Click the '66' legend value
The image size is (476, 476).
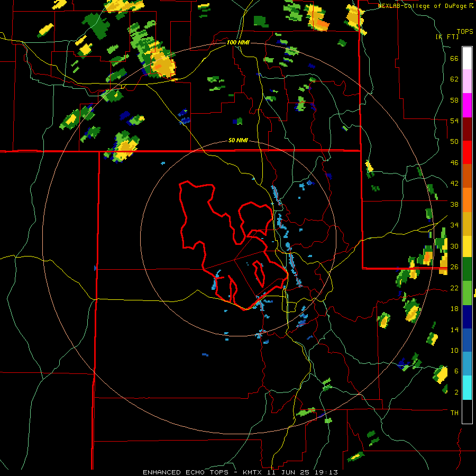[x=454, y=59]
